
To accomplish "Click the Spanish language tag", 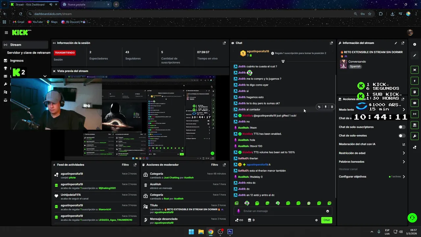I will 355,66.
